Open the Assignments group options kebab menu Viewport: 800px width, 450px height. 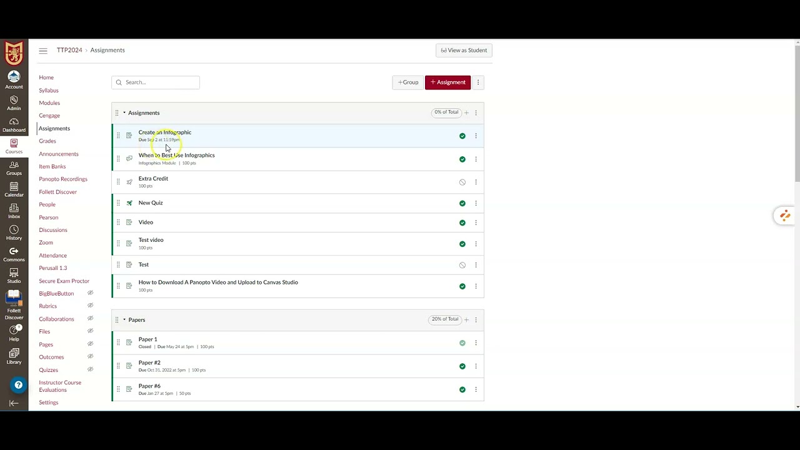tap(476, 113)
